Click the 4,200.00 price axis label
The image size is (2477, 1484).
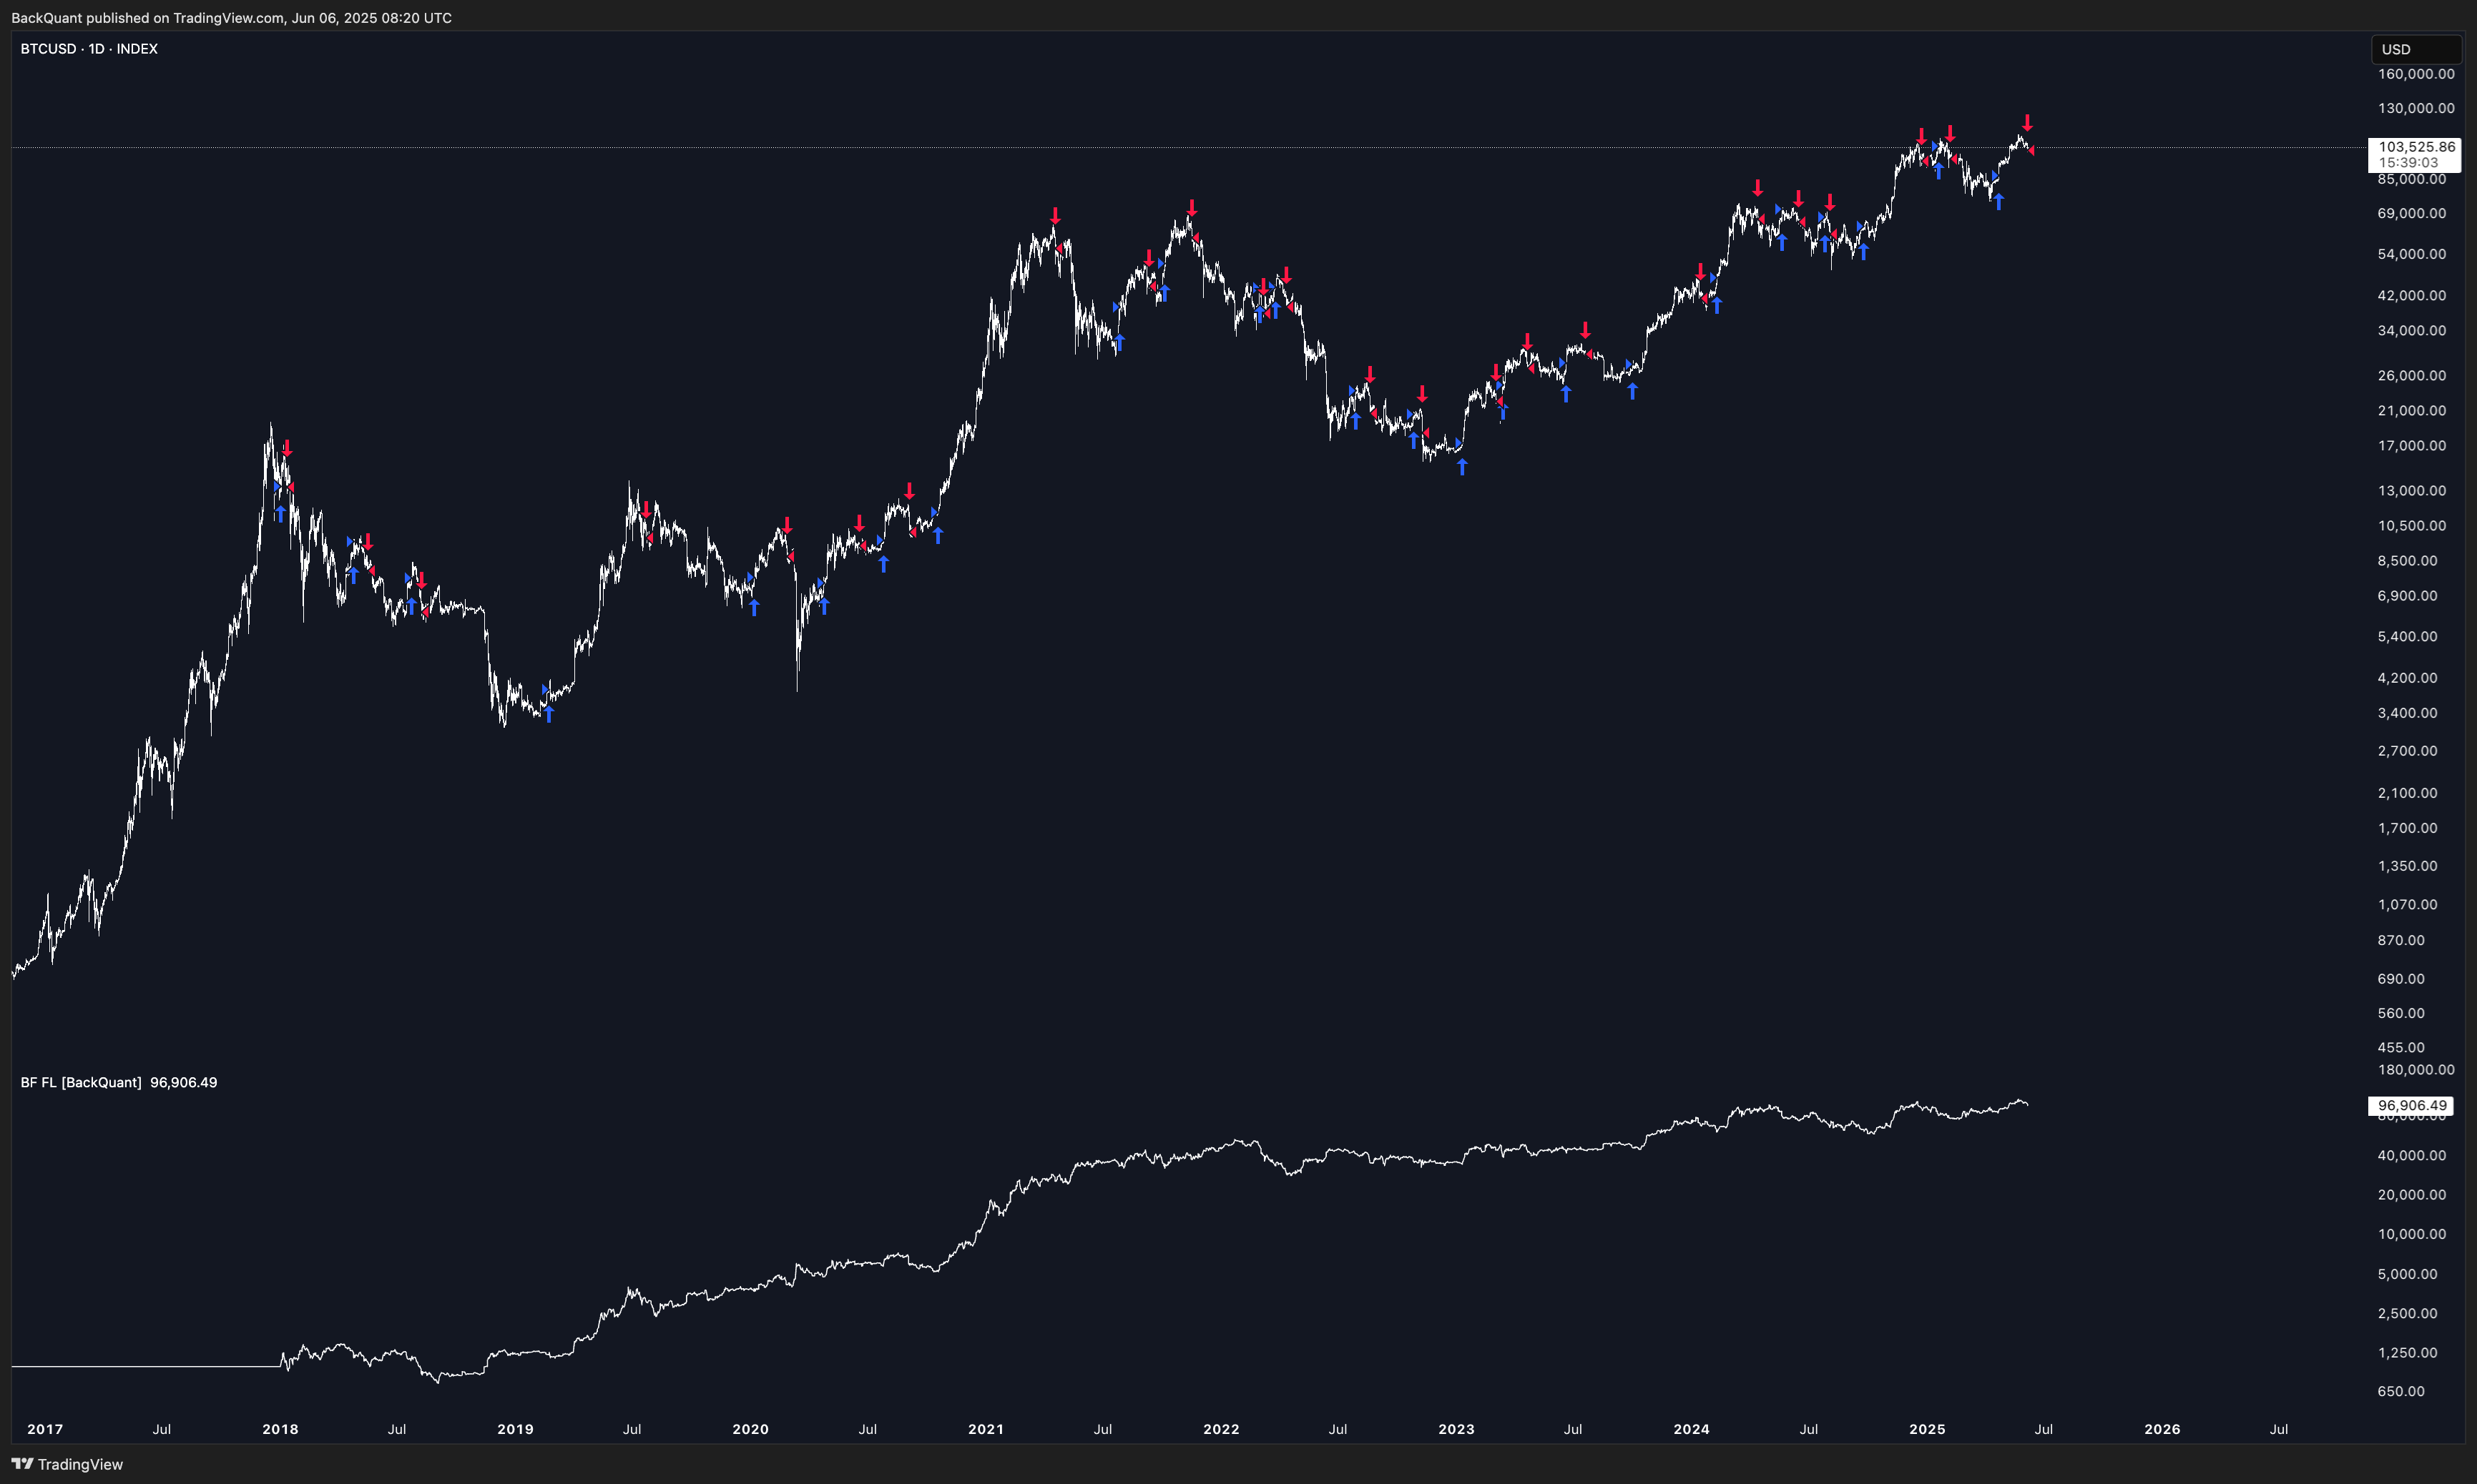point(2408,677)
